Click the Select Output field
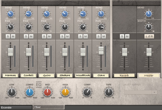This screenshot has width=162, height=110. pos(140,92)
